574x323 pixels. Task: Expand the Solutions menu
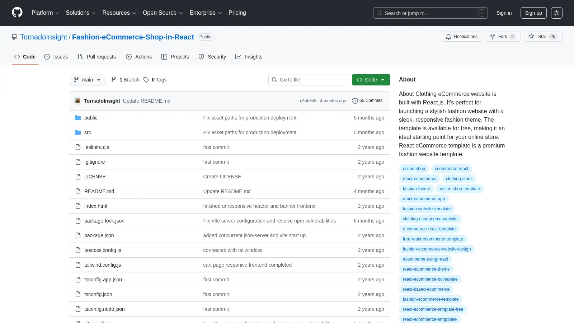point(81,13)
